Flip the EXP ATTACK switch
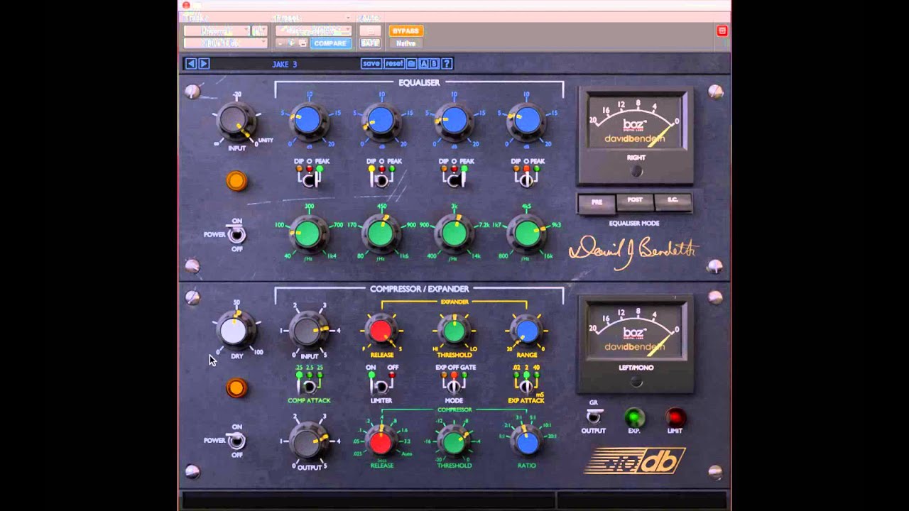This screenshot has width=909, height=511. coord(526,387)
